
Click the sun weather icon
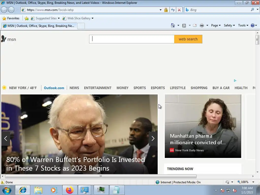pos(4,88)
